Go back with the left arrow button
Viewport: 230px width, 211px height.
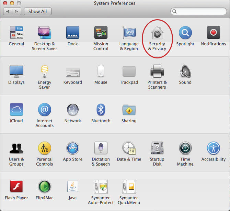[x=8, y=11]
